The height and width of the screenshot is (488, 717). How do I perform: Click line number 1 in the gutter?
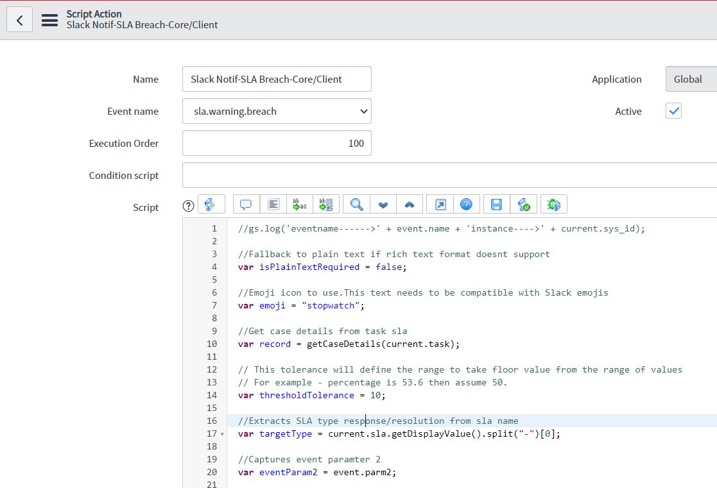(214, 228)
